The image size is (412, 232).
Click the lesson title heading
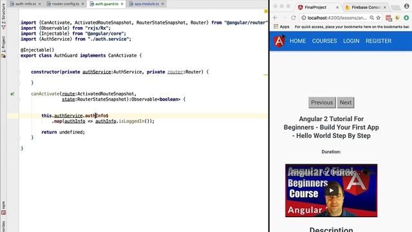tap(331, 128)
